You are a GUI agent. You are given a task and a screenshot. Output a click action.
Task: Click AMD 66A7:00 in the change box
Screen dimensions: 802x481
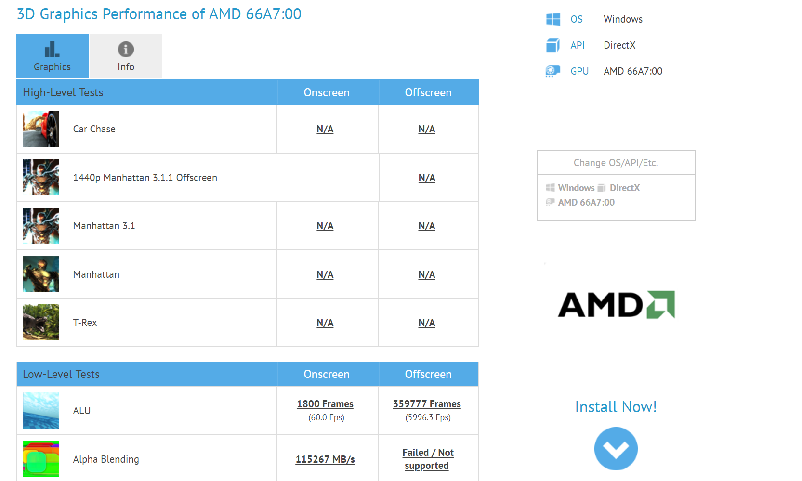586,203
